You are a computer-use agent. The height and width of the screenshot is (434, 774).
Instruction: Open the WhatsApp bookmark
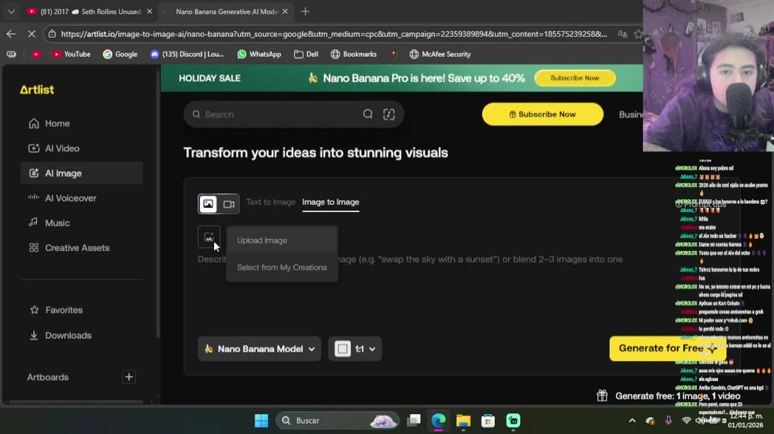(x=259, y=54)
